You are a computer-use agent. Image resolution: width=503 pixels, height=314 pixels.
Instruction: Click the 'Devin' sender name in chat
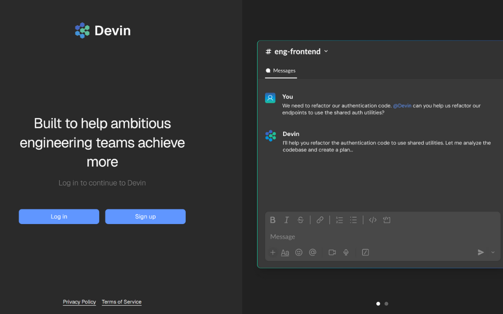click(291, 134)
